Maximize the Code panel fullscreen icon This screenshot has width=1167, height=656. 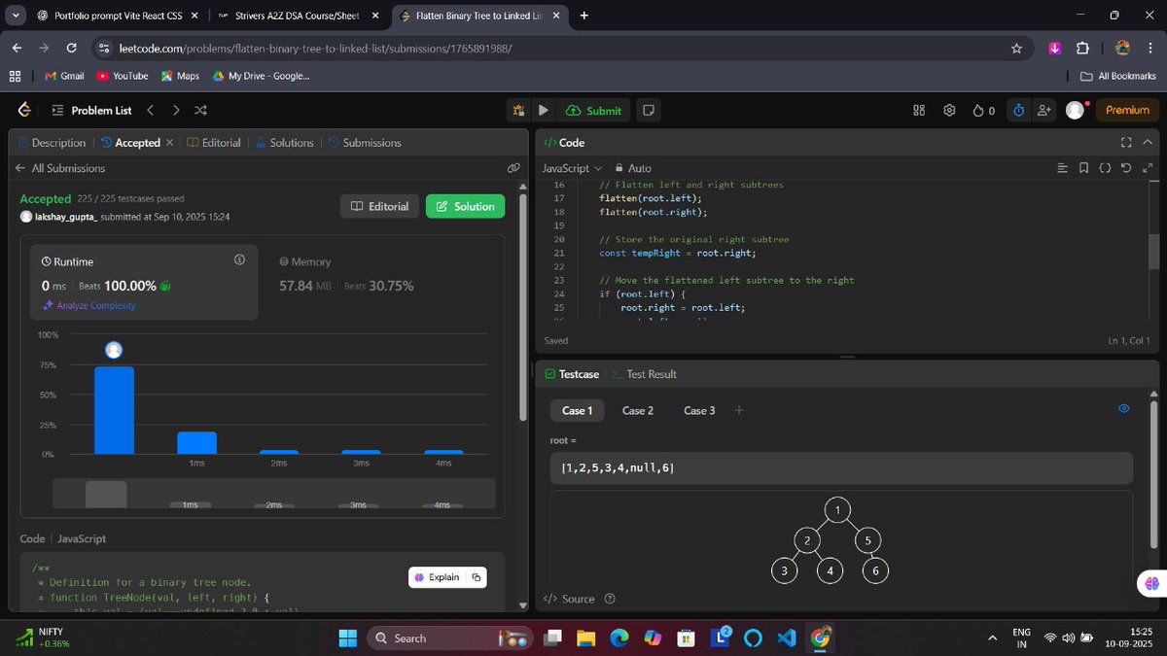pyautogui.click(x=1126, y=142)
